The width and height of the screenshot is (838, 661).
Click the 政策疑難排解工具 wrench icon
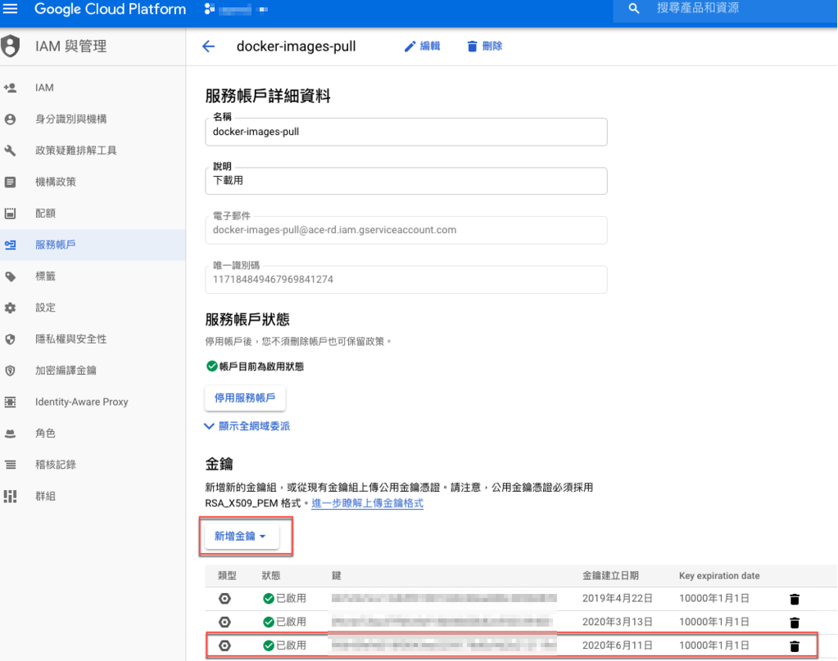(x=10, y=151)
